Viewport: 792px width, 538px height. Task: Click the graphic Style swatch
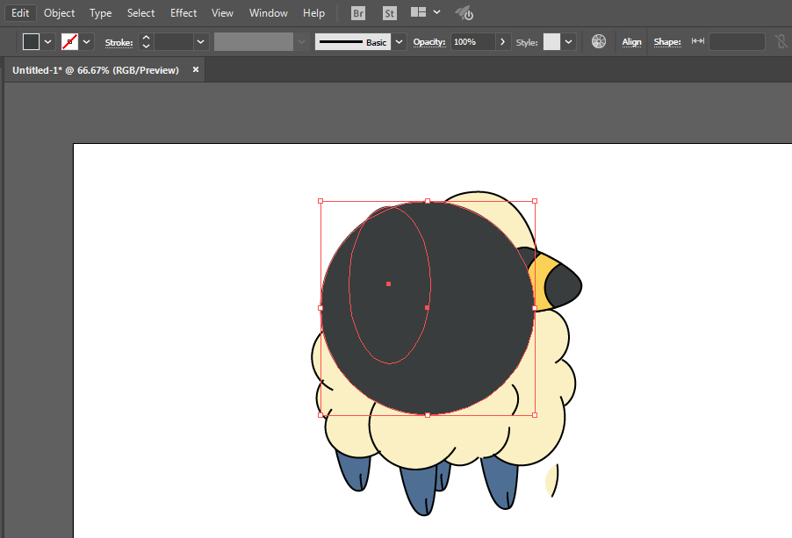click(551, 42)
